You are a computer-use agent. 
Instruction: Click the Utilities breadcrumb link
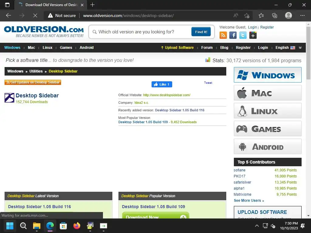point(36,71)
